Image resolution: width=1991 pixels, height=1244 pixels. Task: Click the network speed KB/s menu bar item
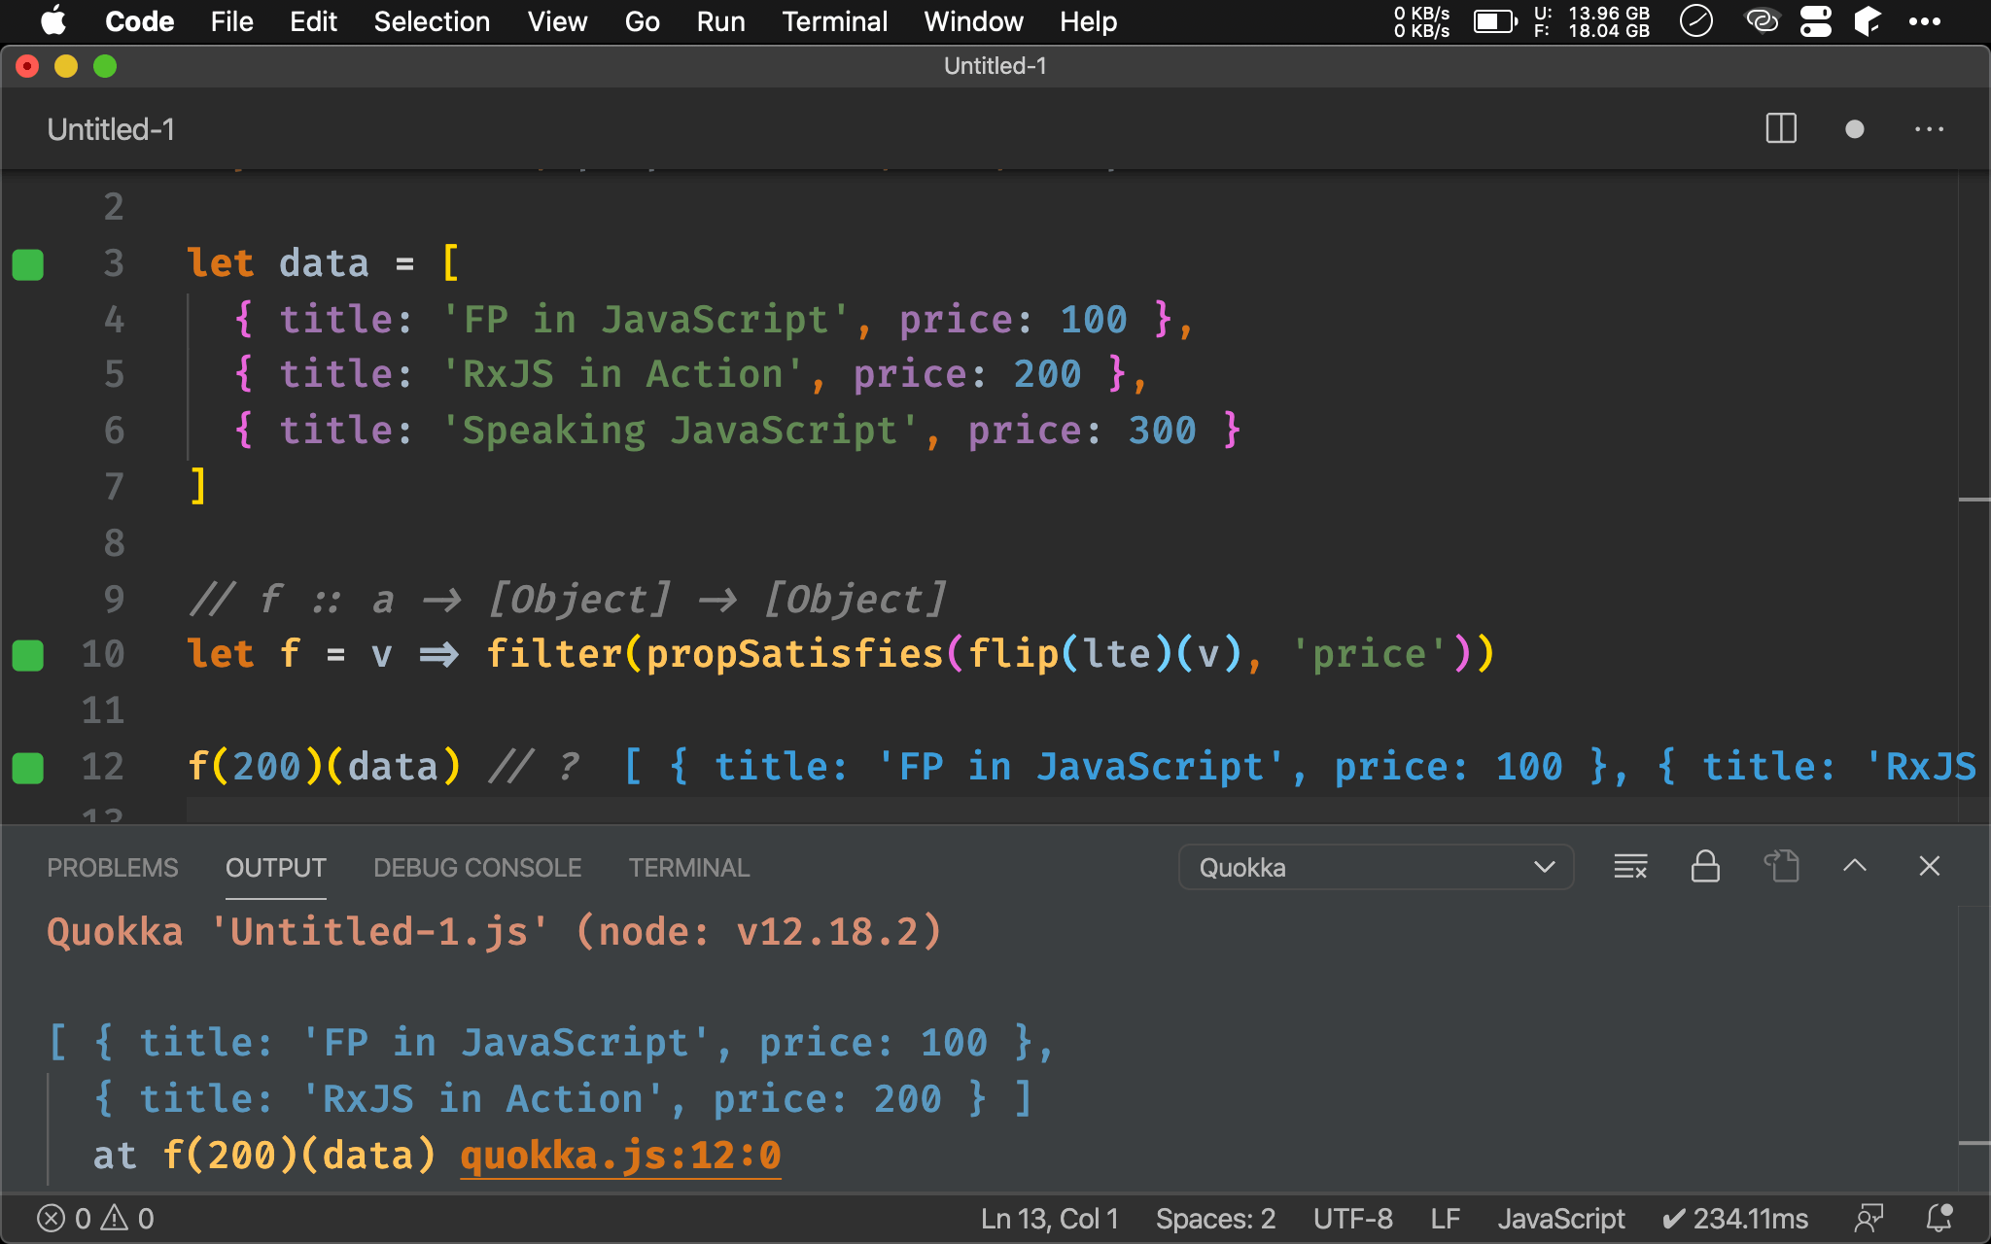coord(1421,21)
